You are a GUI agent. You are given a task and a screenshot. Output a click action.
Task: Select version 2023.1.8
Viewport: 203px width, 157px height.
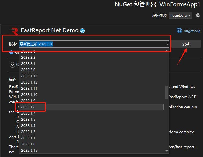(91, 107)
